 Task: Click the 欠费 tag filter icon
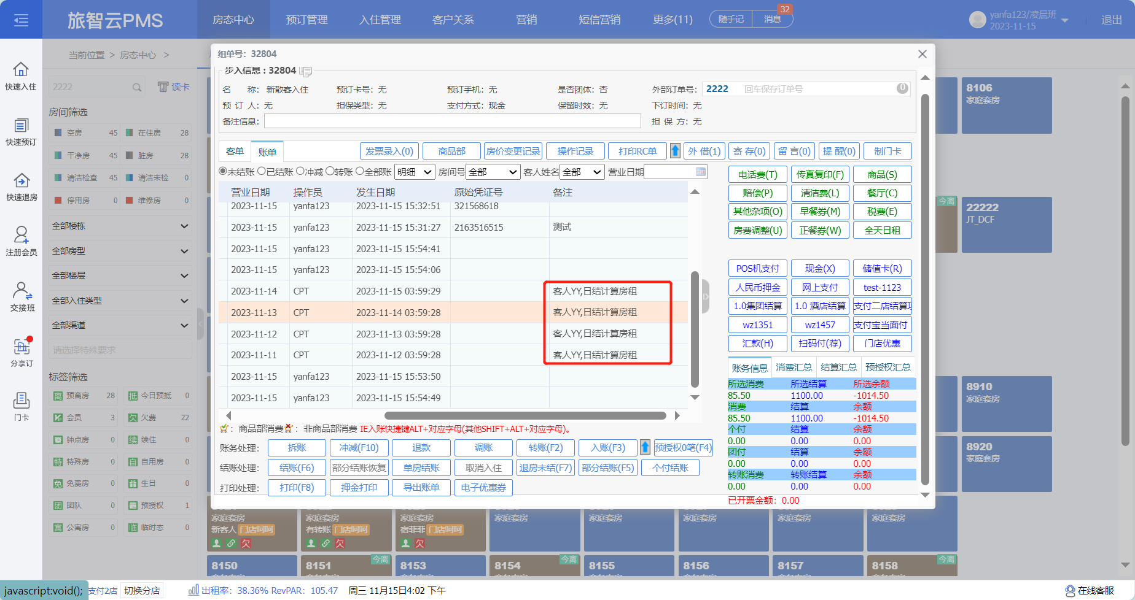(x=133, y=418)
